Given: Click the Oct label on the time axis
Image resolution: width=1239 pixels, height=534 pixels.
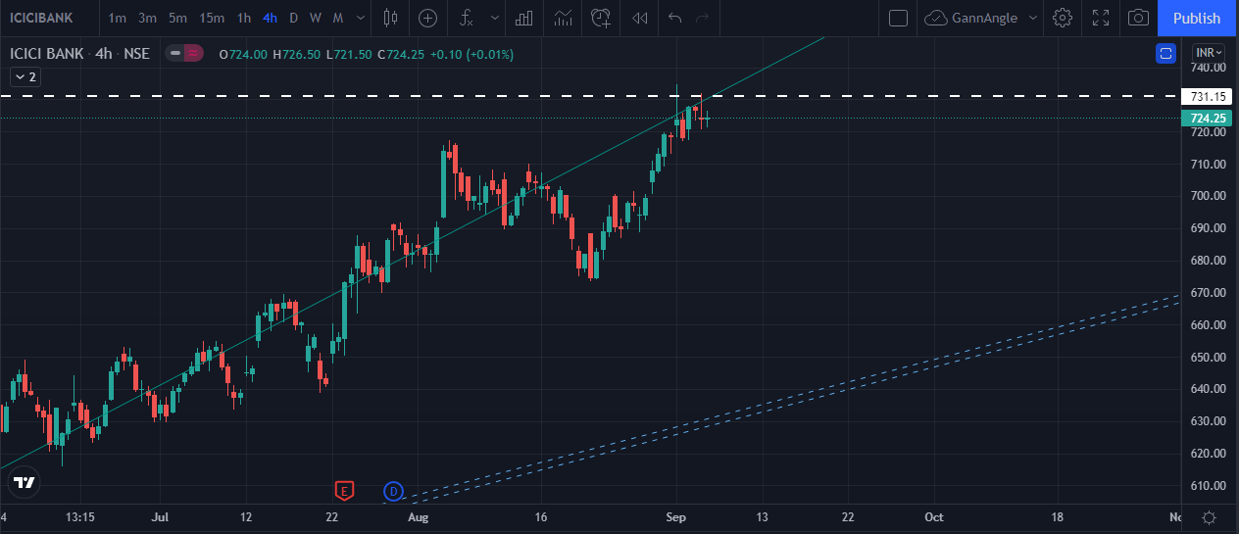Looking at the screenshot, I should 934,516.
